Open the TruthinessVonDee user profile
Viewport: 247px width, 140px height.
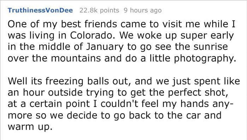coord(40,11)
